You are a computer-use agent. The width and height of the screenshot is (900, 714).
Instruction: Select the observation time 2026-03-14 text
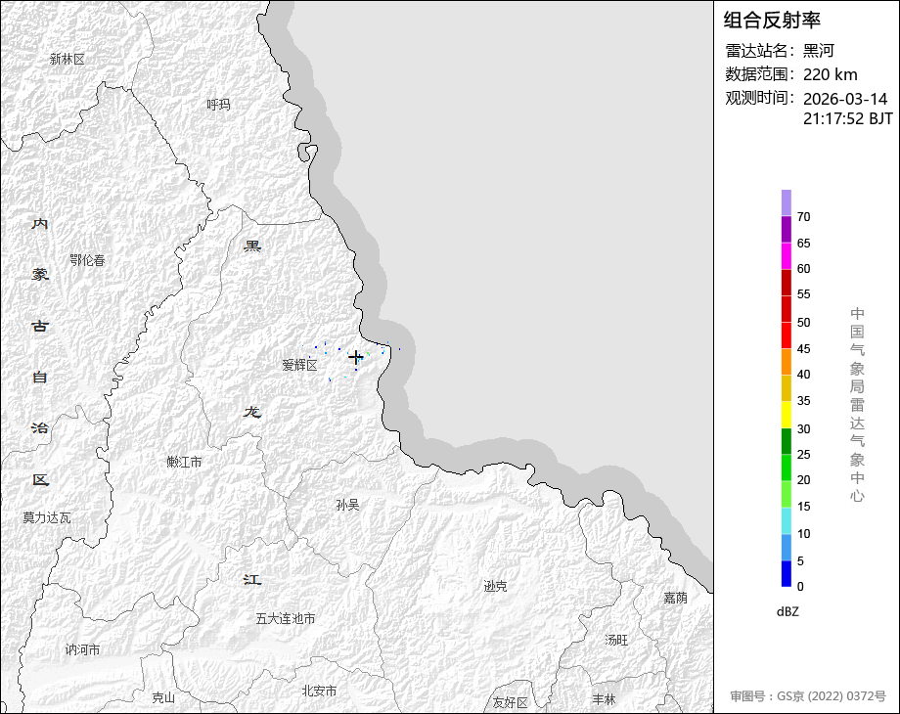tap(845, 99)
